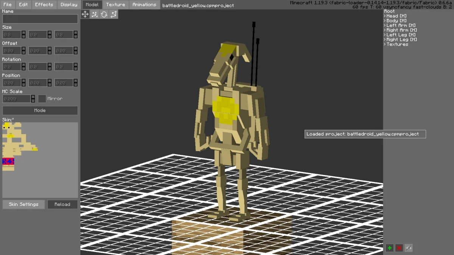The height and width of the screenshot is (255, 454).
Task: Expand the Head [H] tree node arrow
Action: click(385, 16)
